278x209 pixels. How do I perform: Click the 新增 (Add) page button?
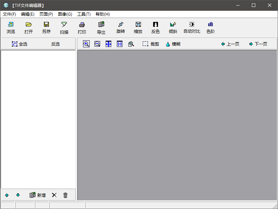[38, 195]
